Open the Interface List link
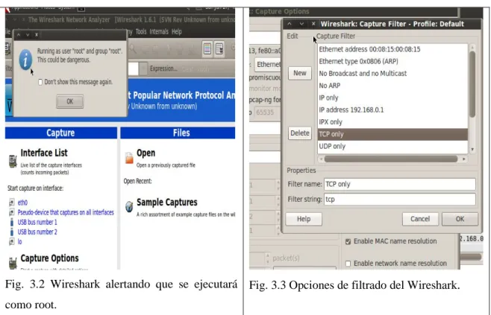 pos(44,153)
